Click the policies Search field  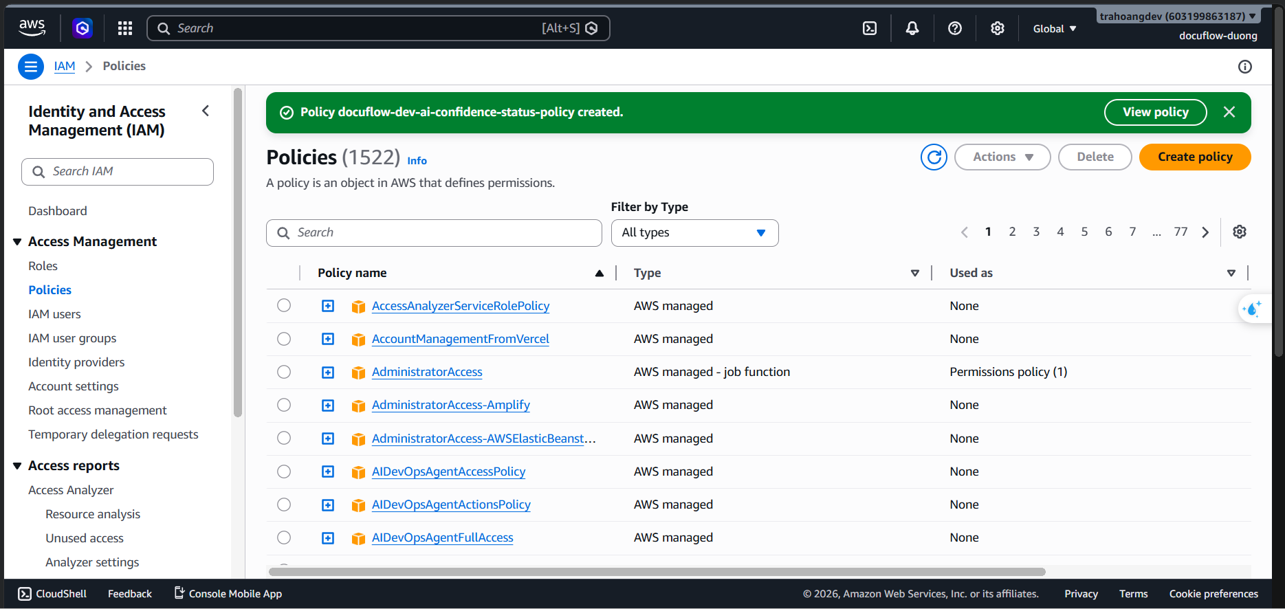click(x=434, y=233)
